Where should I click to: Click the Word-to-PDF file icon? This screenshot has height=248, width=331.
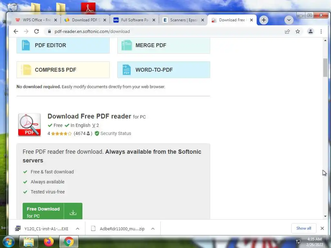pyautogui.click(x=127, y=70)
